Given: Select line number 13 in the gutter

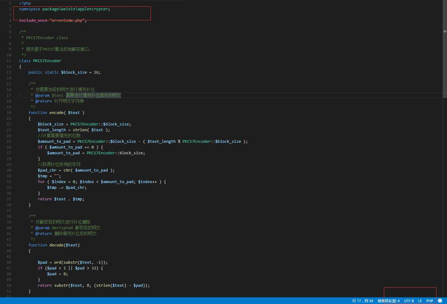Looking at the screenshot, I should click(9, 72).
